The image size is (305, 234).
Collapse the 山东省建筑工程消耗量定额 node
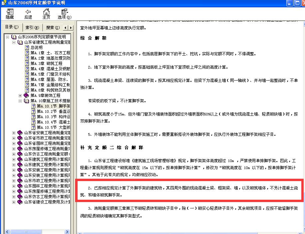click(14, 42)
